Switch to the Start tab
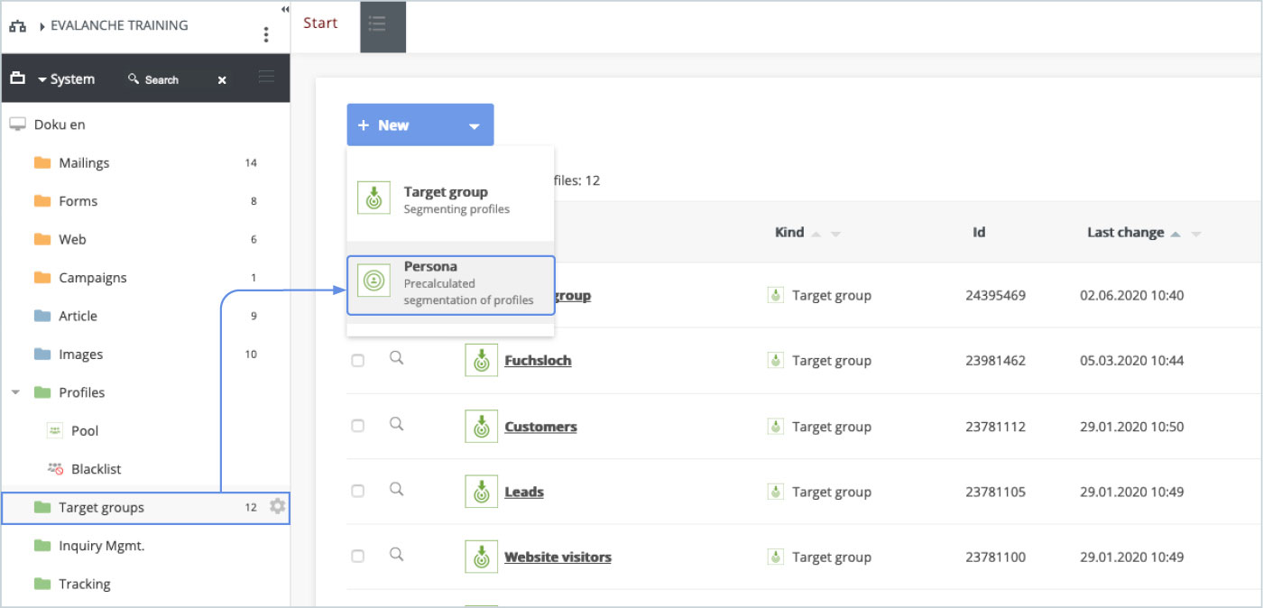The height and width of the screenshot is (608, 1263). pos(320,23)
